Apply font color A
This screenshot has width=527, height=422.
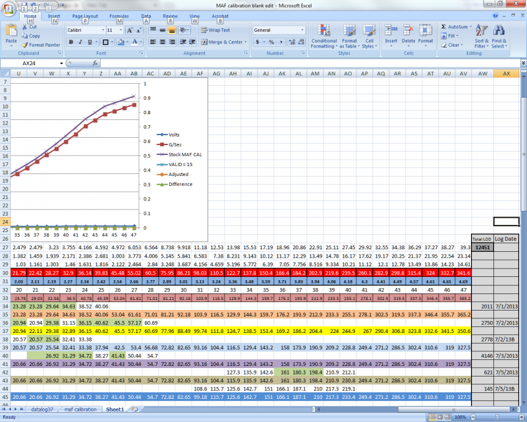pyautogui.click(x=135, y=42)
